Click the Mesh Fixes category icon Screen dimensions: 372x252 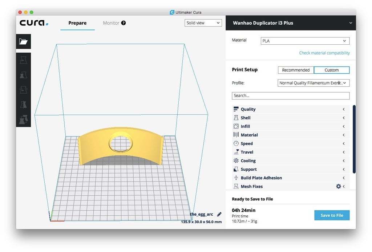(x=236, y=186)
